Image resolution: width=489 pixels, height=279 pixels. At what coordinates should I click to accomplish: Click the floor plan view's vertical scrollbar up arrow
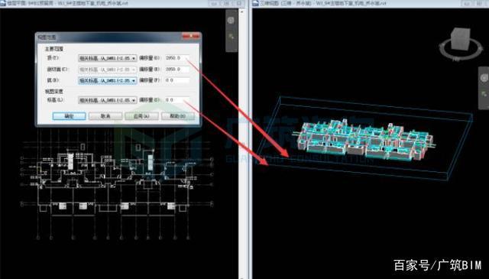point(241,12)
